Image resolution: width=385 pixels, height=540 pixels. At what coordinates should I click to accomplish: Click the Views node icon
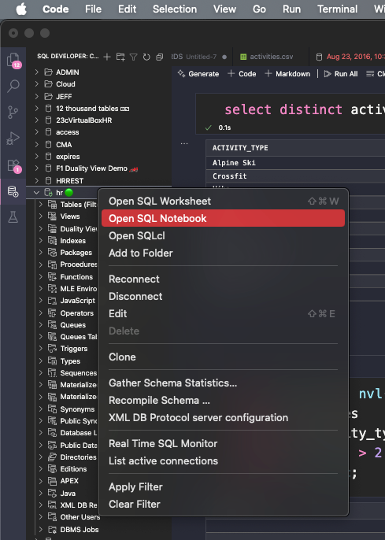pos(52,216)
